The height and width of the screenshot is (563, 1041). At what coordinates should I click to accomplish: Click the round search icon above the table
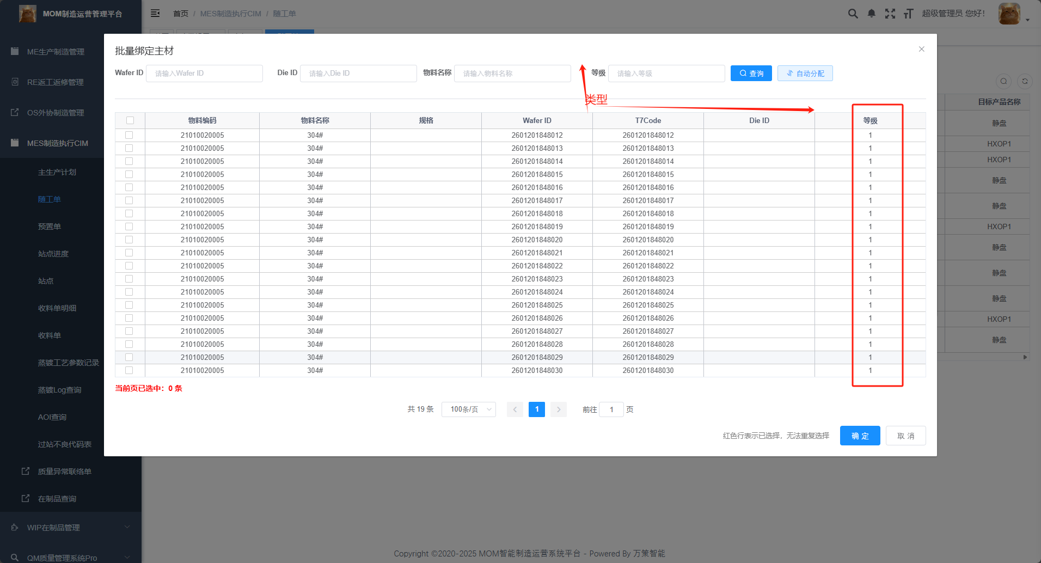point(1004,81)
